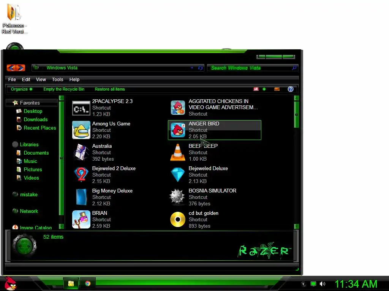
Task: Click the file list scroll down arrow
Action: (x=296, y=227)
